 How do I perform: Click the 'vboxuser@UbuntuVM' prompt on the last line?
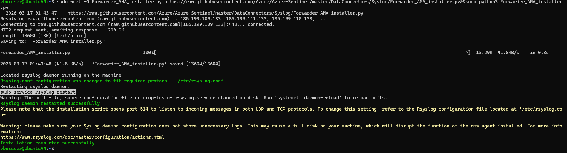(x=23, y=149)
